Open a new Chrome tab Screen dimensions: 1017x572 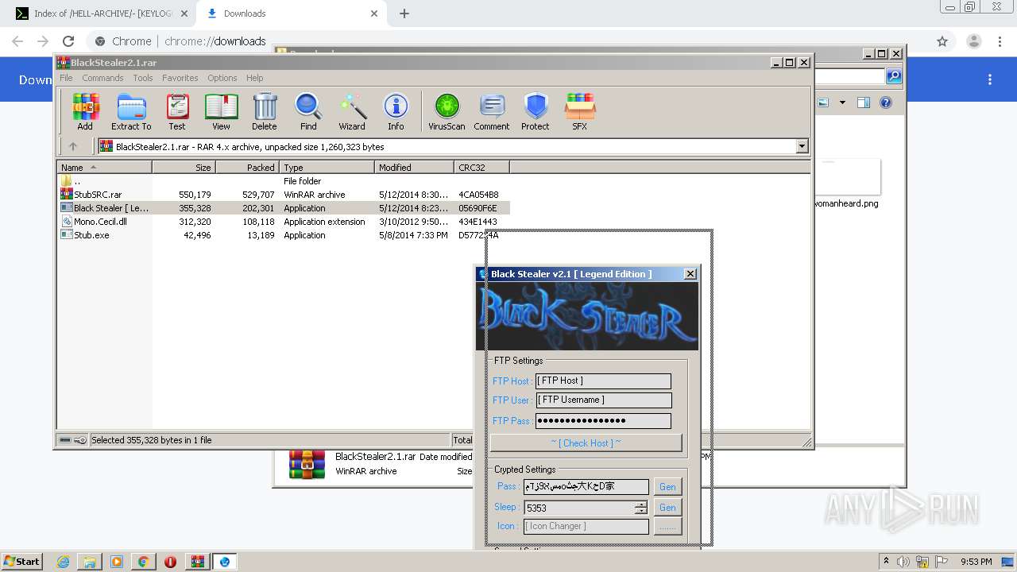click(404, 14)
